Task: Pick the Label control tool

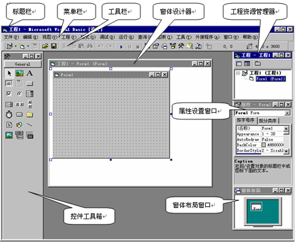Action: point(29,73)
